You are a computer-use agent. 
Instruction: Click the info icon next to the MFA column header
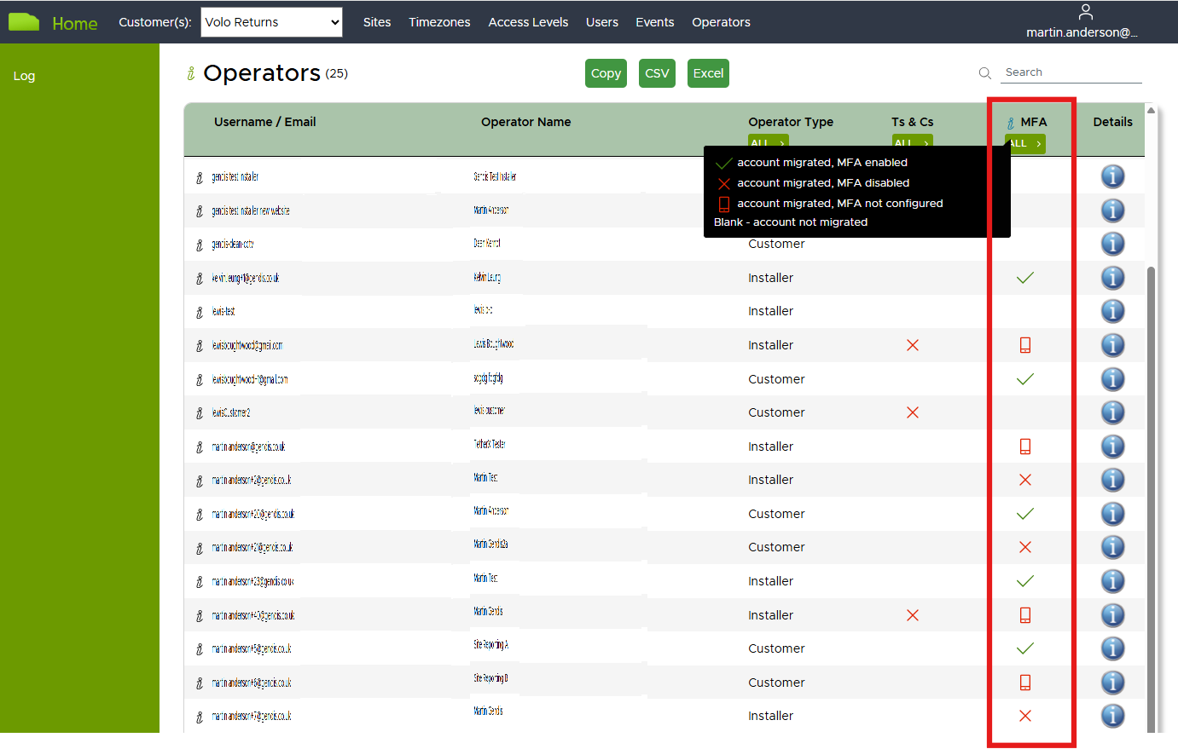click(1011, 122)
